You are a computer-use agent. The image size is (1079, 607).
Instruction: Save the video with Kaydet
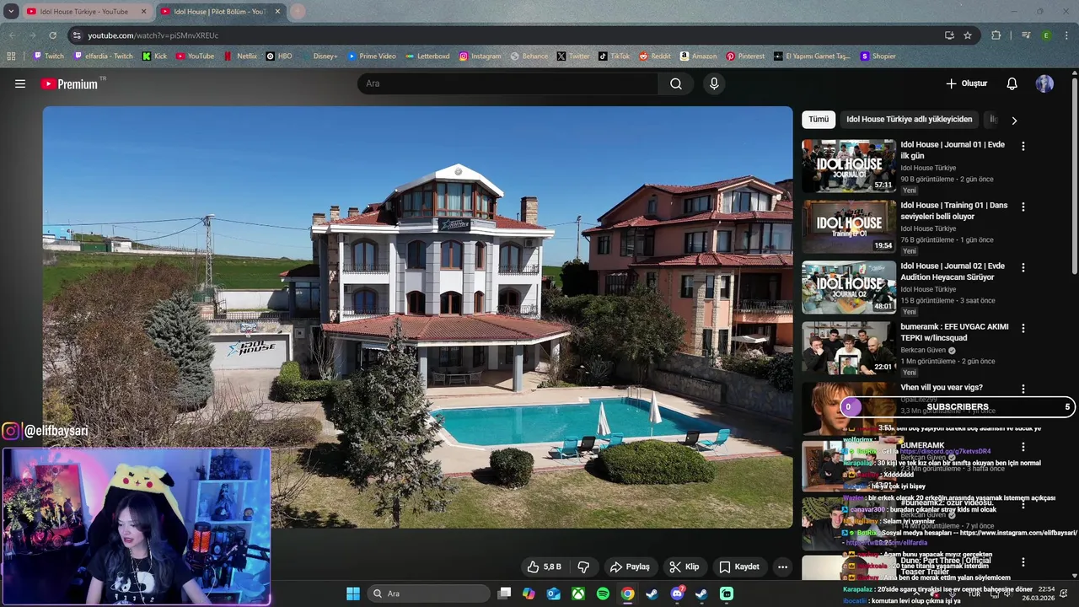(738, 567)
